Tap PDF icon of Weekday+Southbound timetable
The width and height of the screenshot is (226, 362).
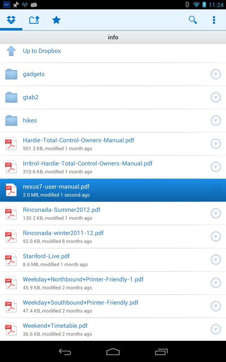11,306
